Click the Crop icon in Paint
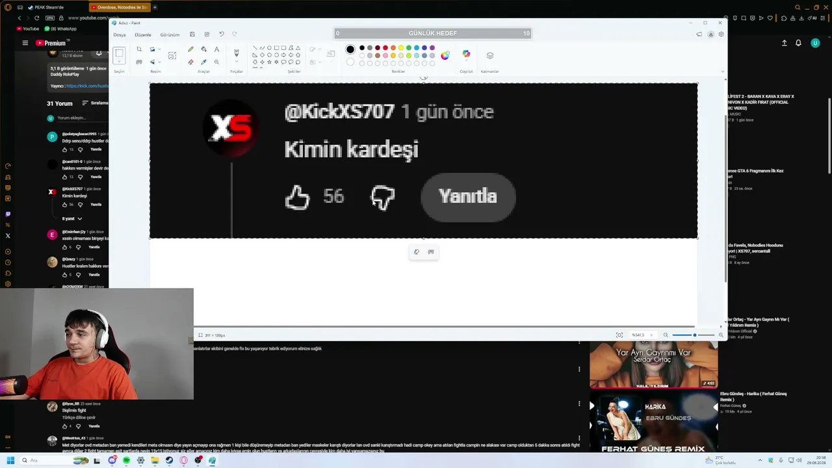This screenshot has width=832, height=468. click(x=139, y=49)
